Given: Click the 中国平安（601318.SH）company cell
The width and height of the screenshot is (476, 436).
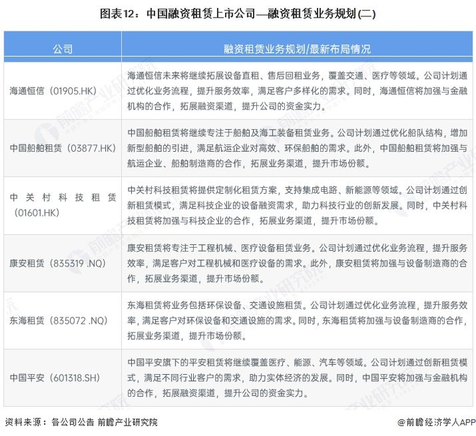Looking at the screenshot, I should click(63, 378).
